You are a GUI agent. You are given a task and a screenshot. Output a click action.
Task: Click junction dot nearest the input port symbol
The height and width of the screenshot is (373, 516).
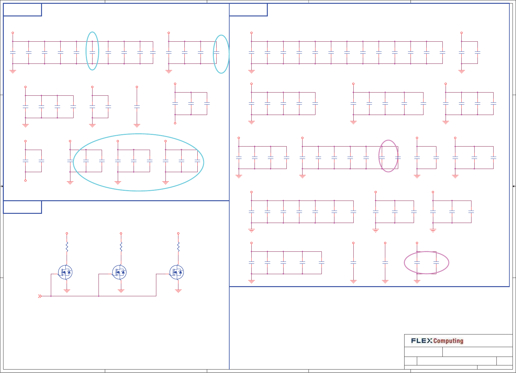(51, 296)
